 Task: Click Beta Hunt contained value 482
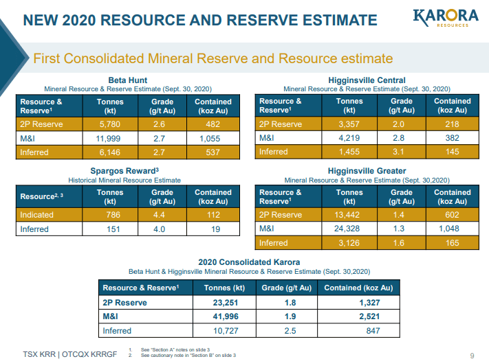point(213,124)
